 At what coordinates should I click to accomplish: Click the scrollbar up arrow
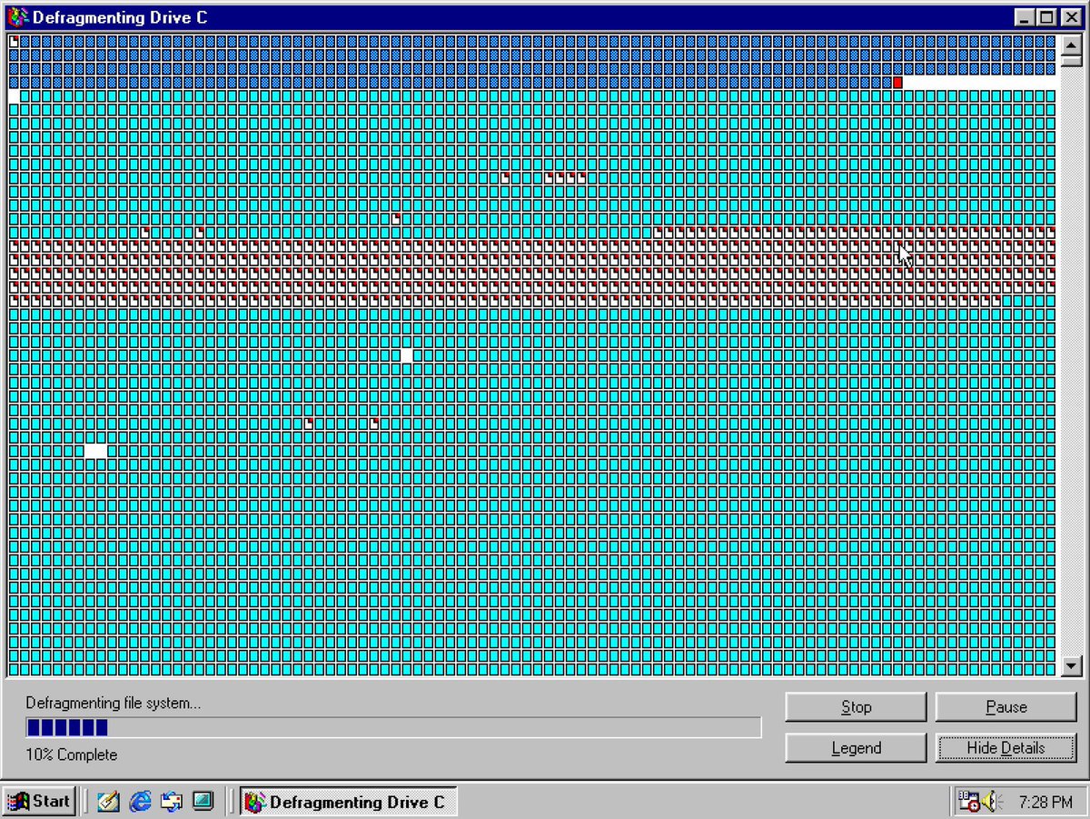tap(1072, 45)
